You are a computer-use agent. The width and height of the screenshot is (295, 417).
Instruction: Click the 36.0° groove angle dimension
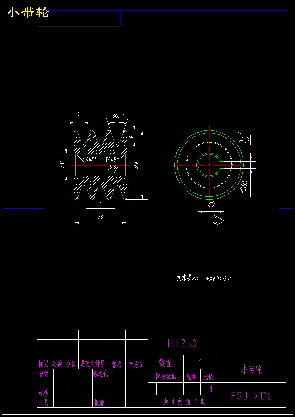(x=118, y=116)
